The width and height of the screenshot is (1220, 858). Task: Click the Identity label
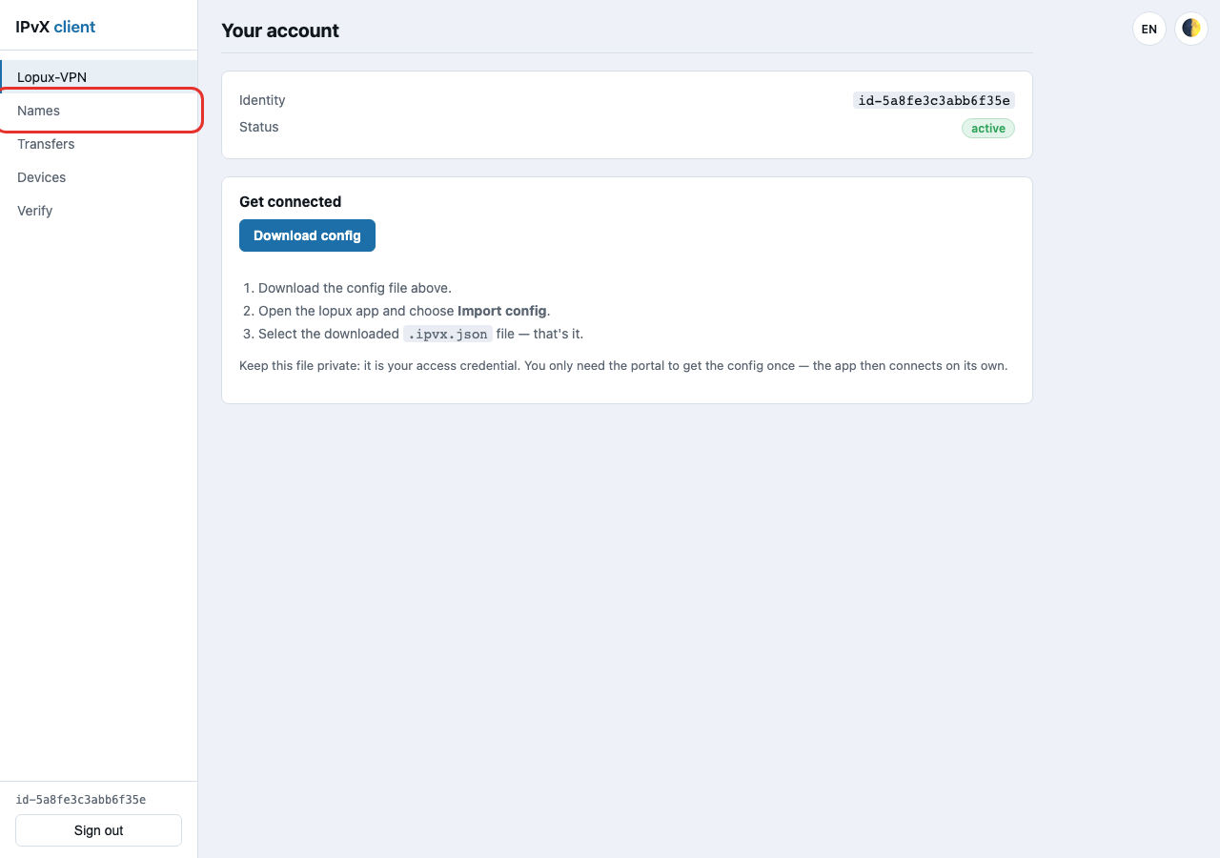(262, 100)
